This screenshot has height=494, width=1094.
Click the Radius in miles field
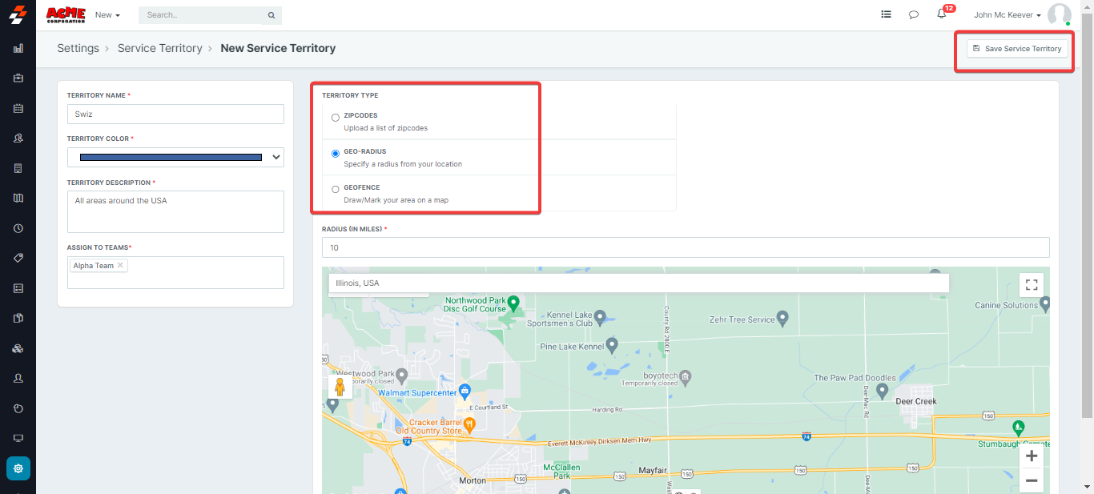coord(685,247)
